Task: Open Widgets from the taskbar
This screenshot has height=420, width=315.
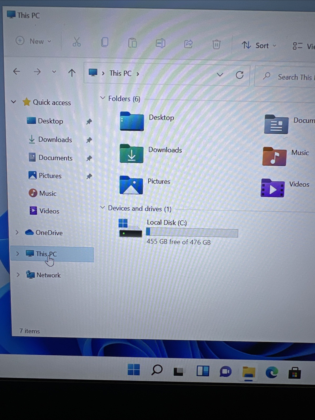Action: click(x=203, y=371)
